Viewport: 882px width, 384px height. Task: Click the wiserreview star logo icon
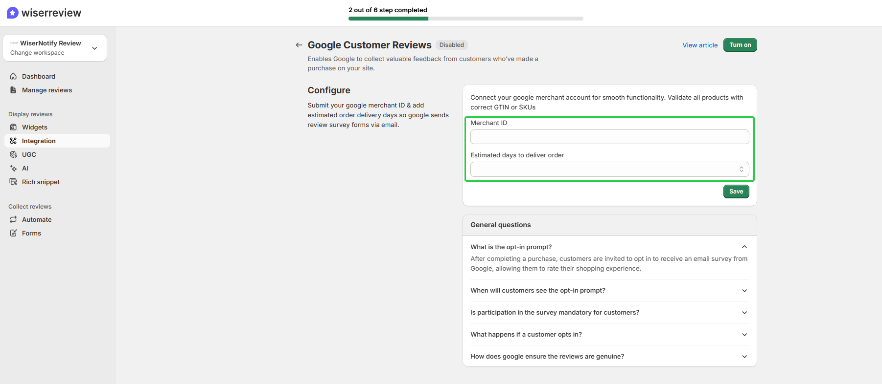pyautogui.click(x=13, y=13)
